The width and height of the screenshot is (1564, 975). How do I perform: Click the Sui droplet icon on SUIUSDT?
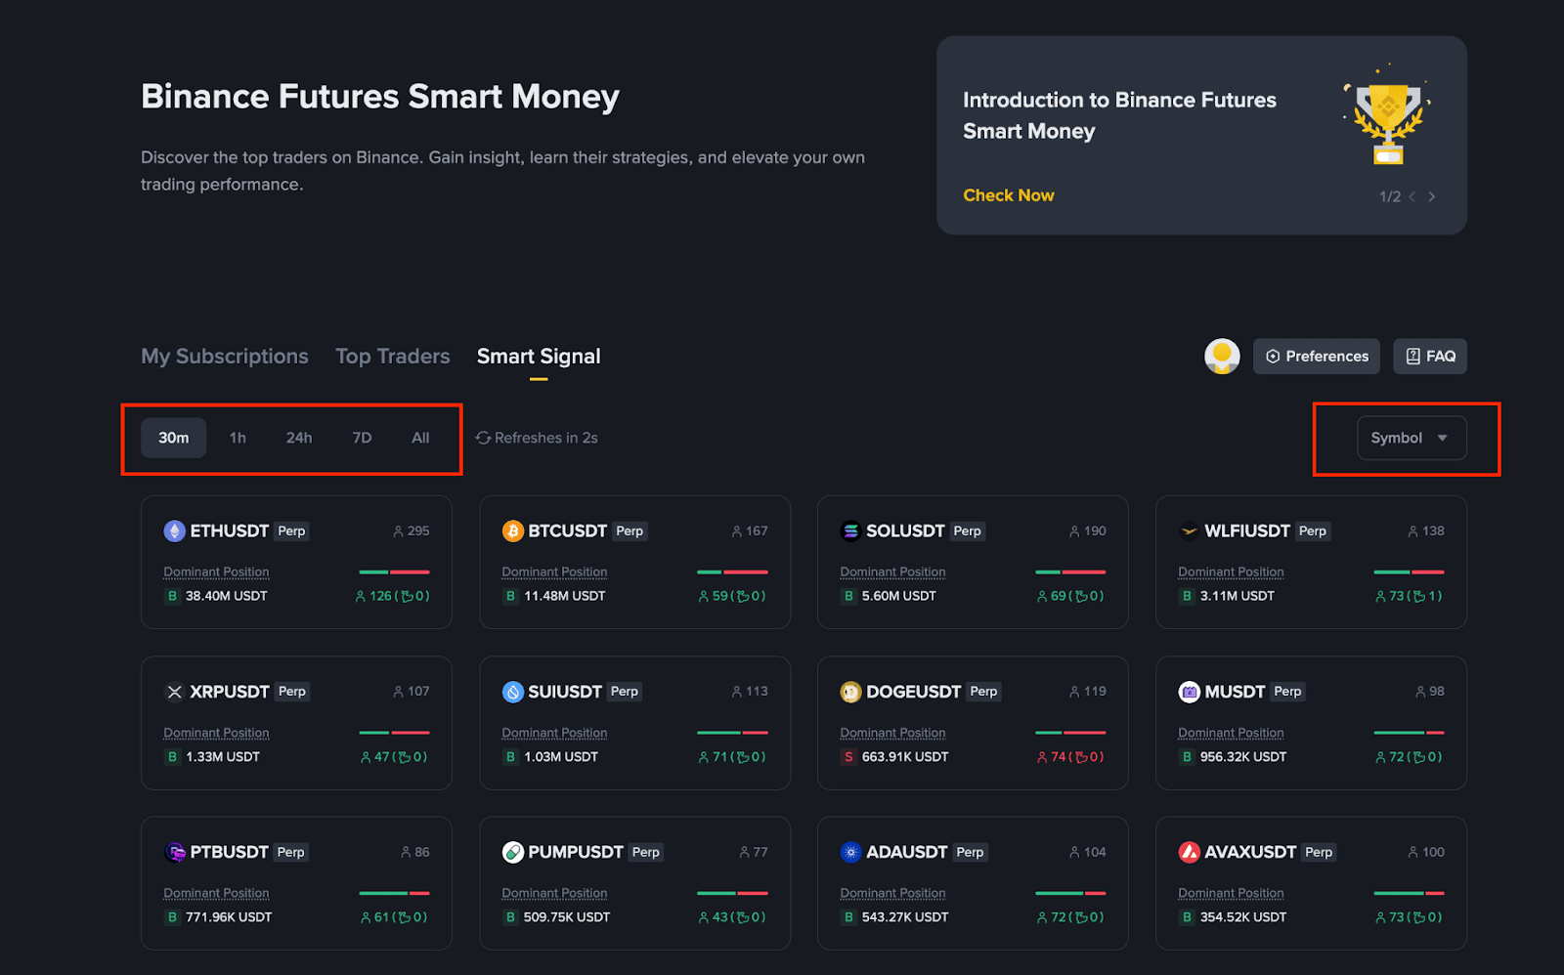pos(512,692)
